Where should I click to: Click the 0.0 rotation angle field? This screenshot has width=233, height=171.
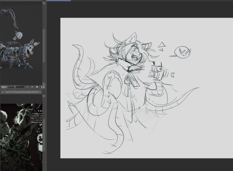(43, 87)
